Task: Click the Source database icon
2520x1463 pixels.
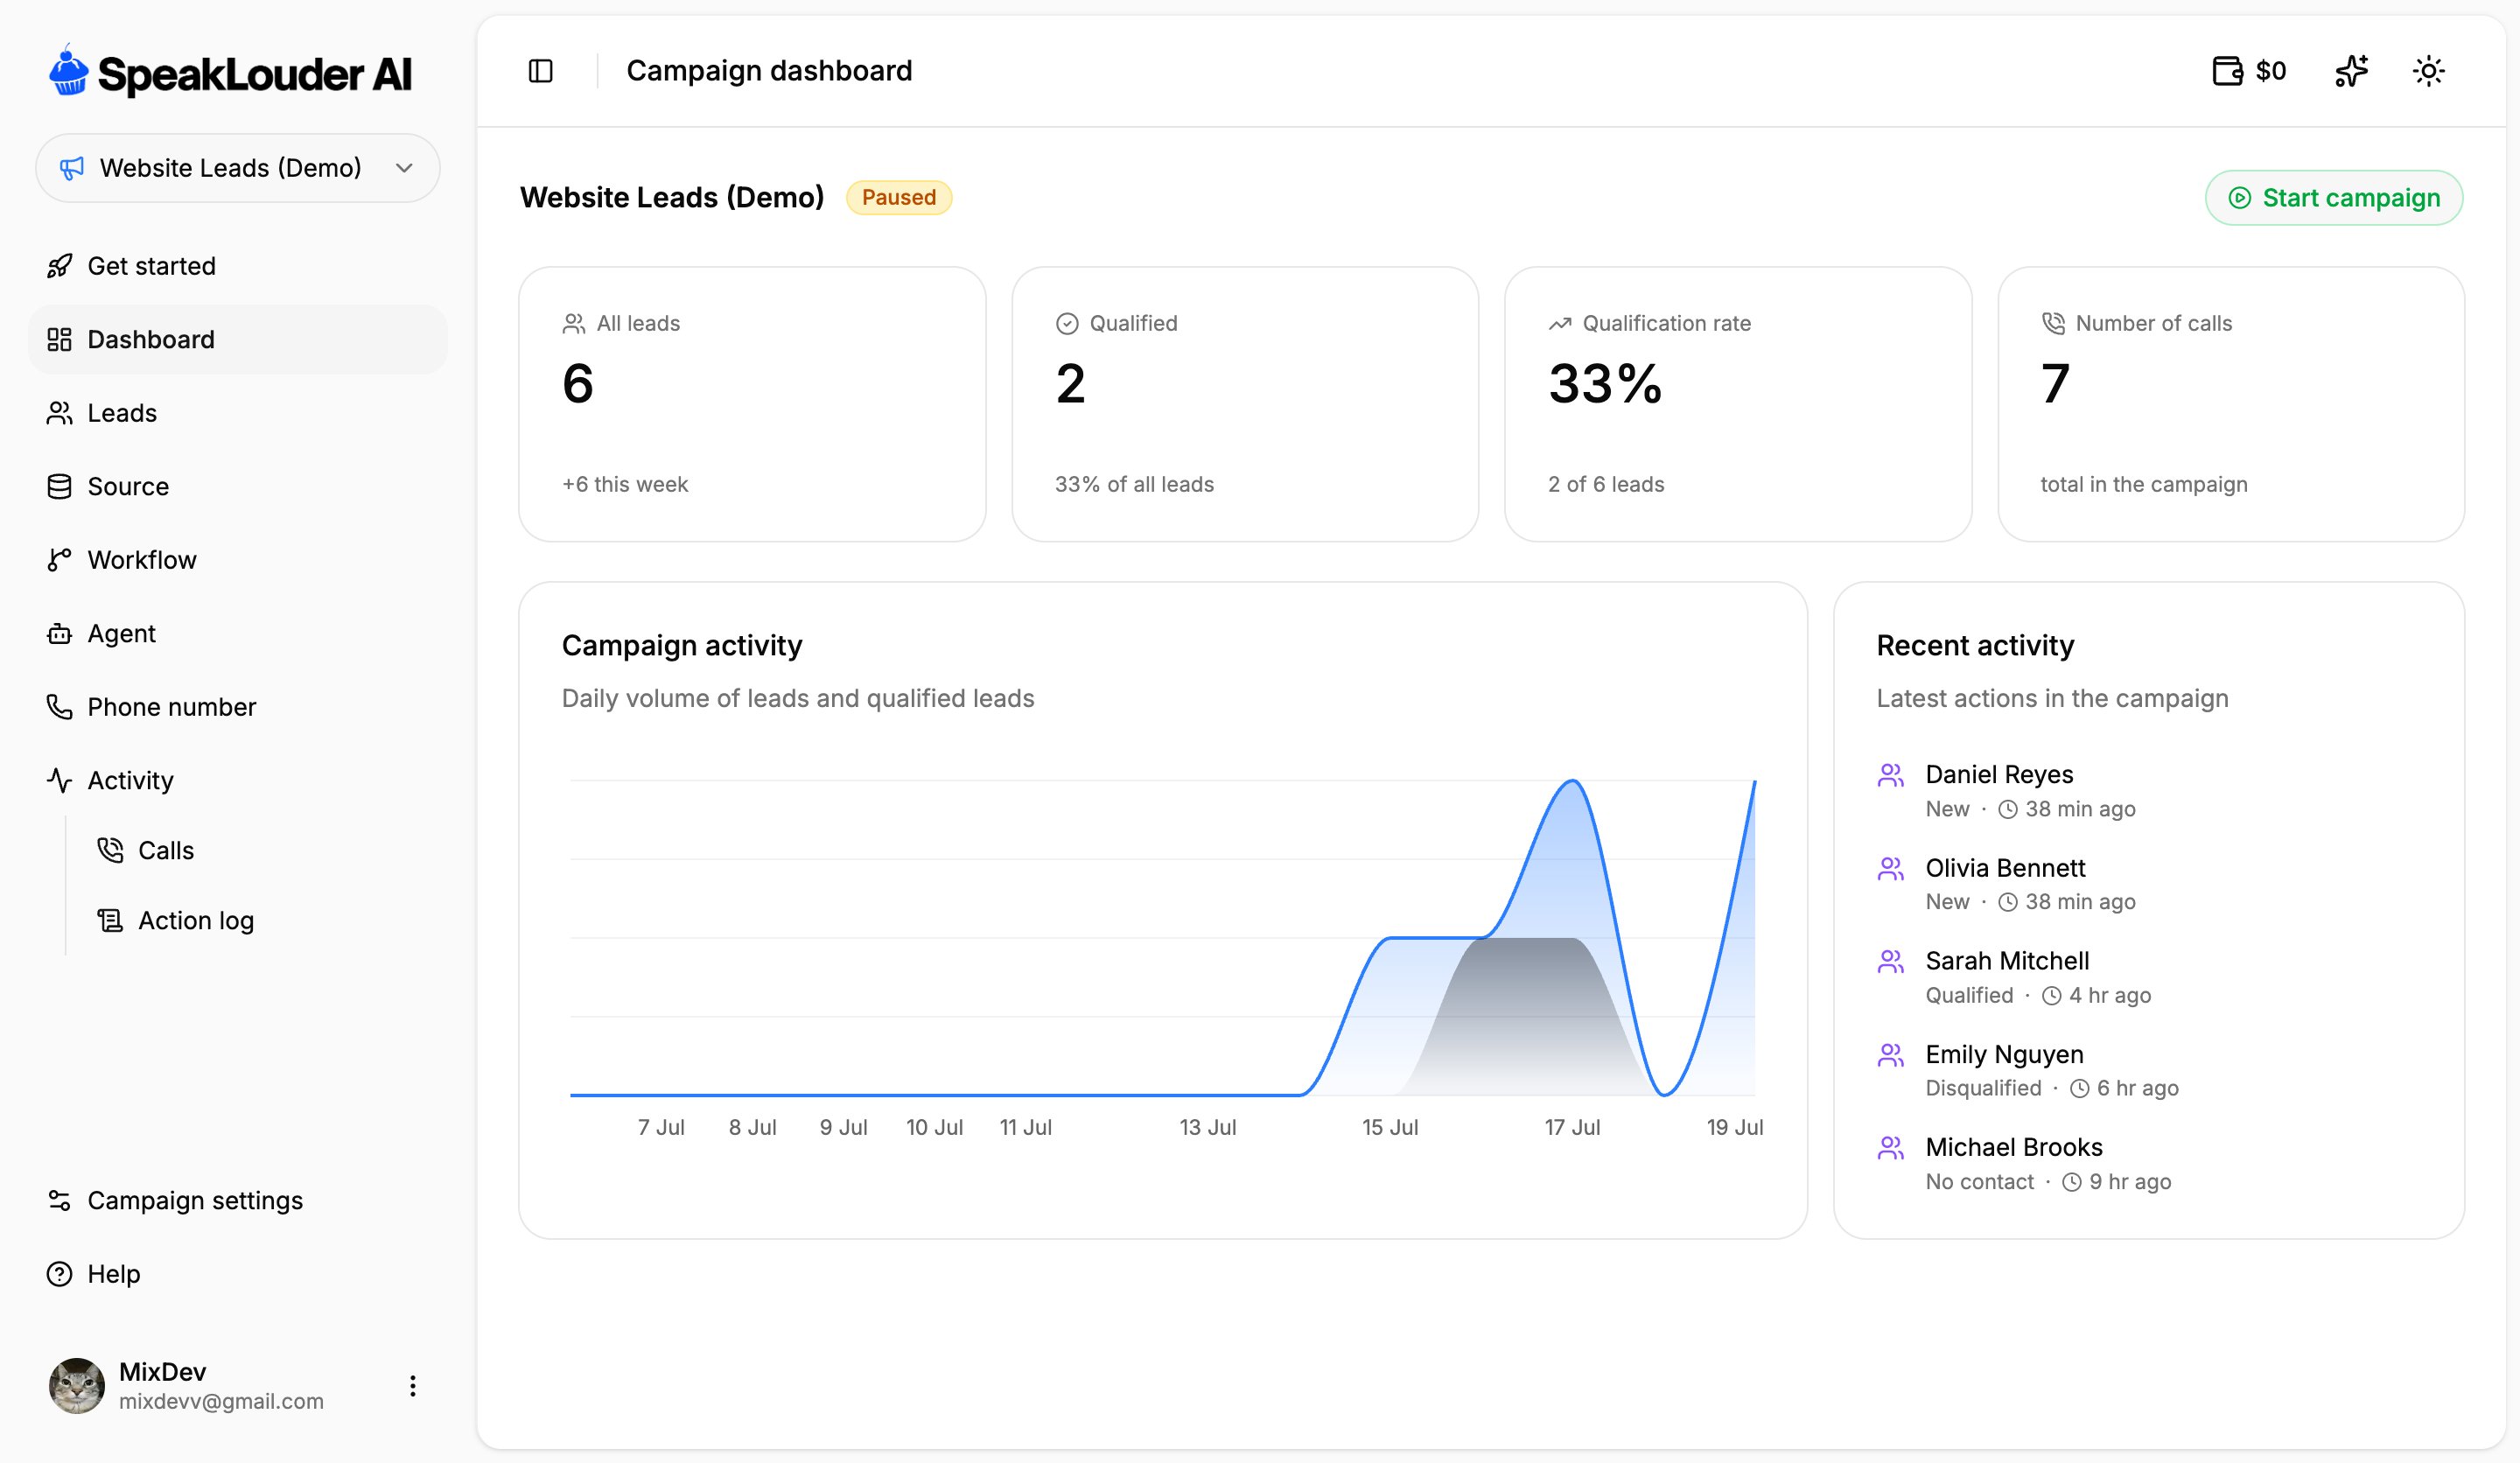Action: [x=59, y=486]
